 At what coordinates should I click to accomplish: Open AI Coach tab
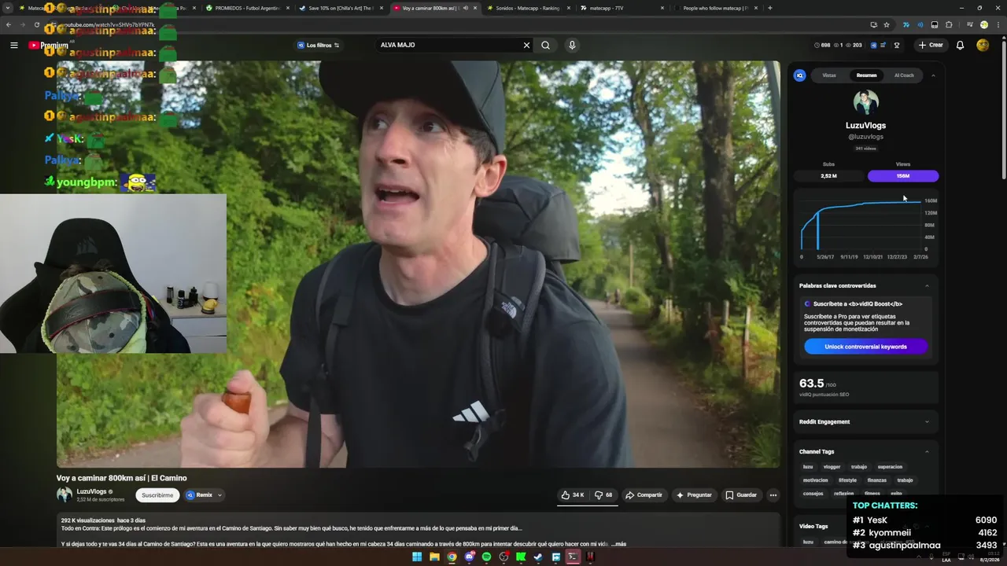(x=904, y=75)
